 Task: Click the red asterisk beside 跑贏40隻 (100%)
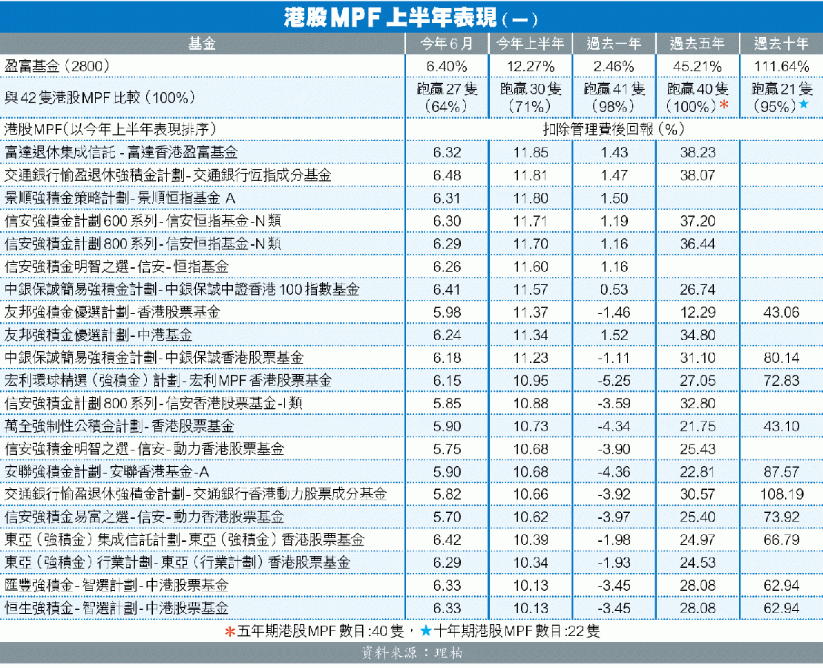point(724,105)
